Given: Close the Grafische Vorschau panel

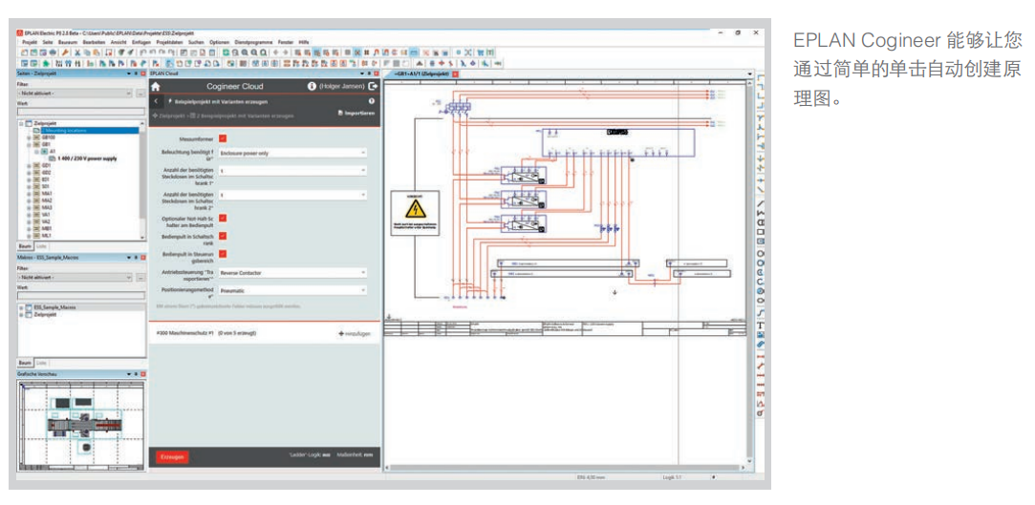Looking at the screenshot, I should pyautogui.click(x=142, y=374).
